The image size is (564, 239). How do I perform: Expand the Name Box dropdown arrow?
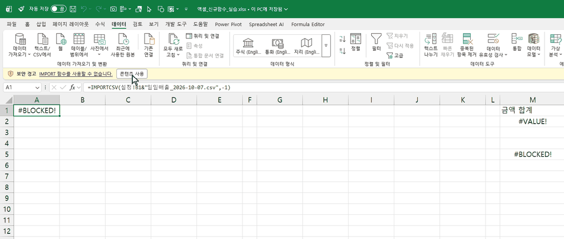pyautogui.click(x=38, y=88)
